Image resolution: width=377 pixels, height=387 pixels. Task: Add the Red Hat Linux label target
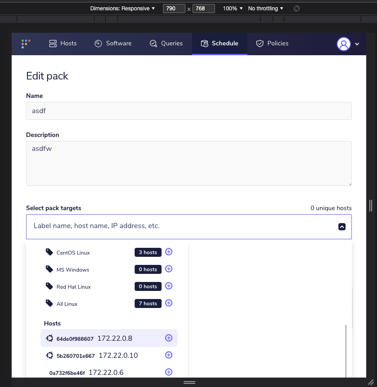click(x=169, y=286)
